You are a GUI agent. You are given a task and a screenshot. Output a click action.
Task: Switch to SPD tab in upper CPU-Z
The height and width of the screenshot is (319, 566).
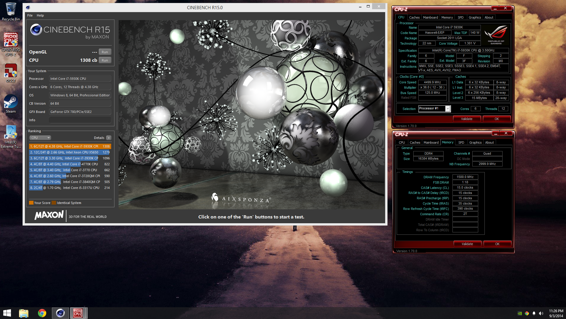tap(460, 17)
